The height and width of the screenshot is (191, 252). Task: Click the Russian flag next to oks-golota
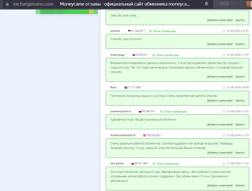(x=133, y=163)
